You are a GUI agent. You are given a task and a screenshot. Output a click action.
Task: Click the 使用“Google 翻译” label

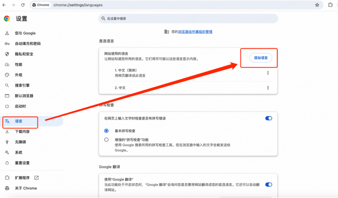click(119, 179)
